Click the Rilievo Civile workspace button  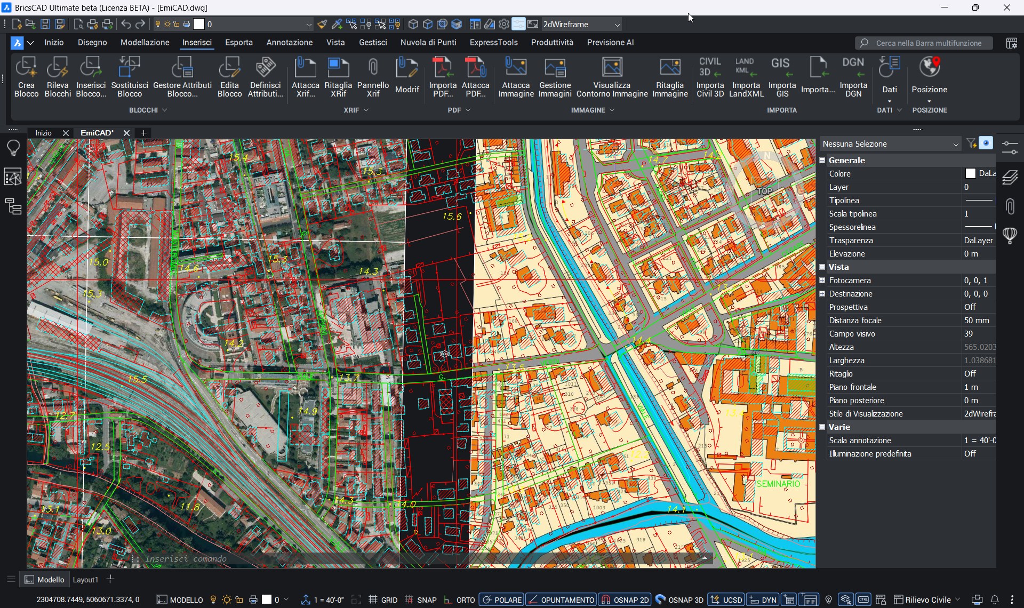927,600
